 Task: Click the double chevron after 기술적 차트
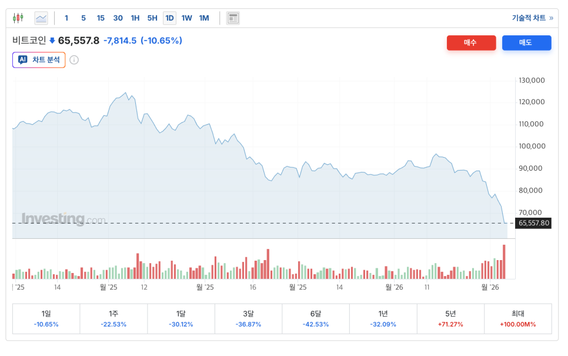(x=552, y=18)
